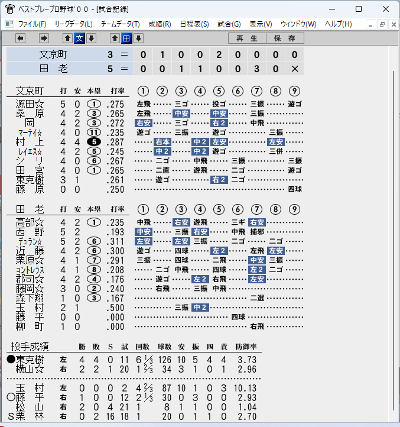Click the down arrow right of 文 icon
This screenshot has width=400, height=427.
pos(92,38)
